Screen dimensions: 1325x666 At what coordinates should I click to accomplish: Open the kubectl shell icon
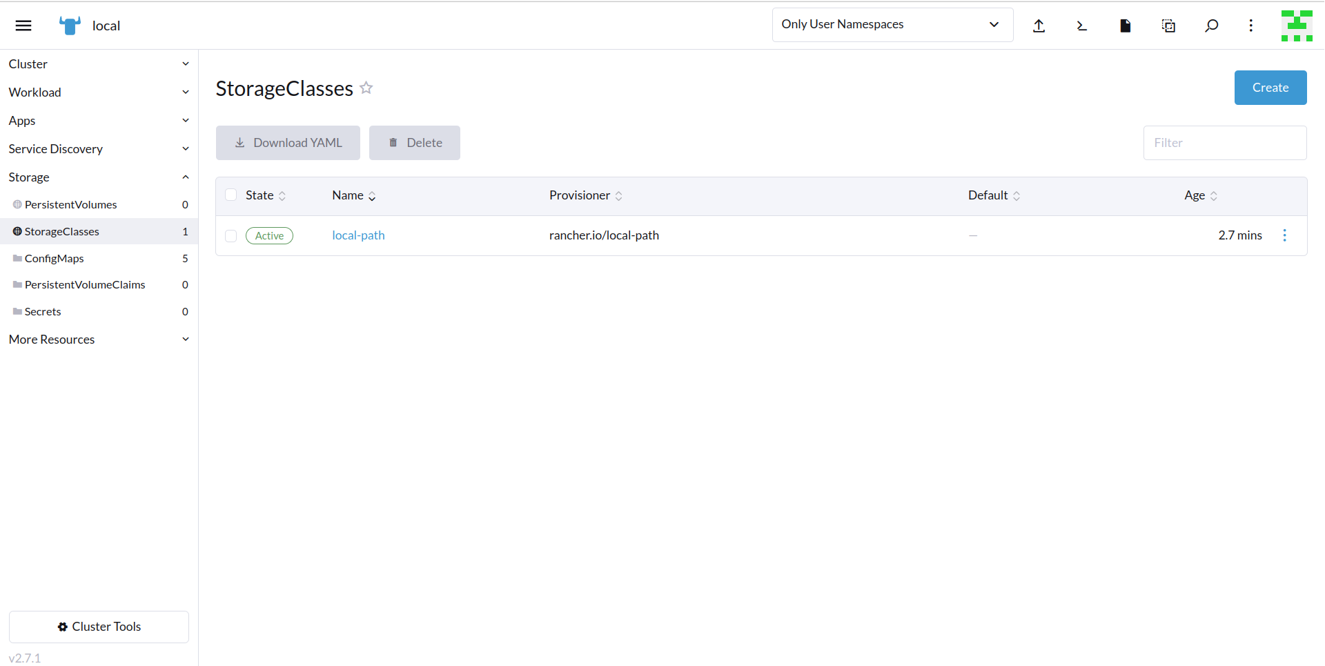[x=1081, y=26]
